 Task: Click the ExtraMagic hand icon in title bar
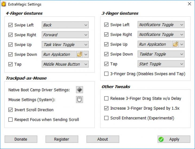(4, 4)
